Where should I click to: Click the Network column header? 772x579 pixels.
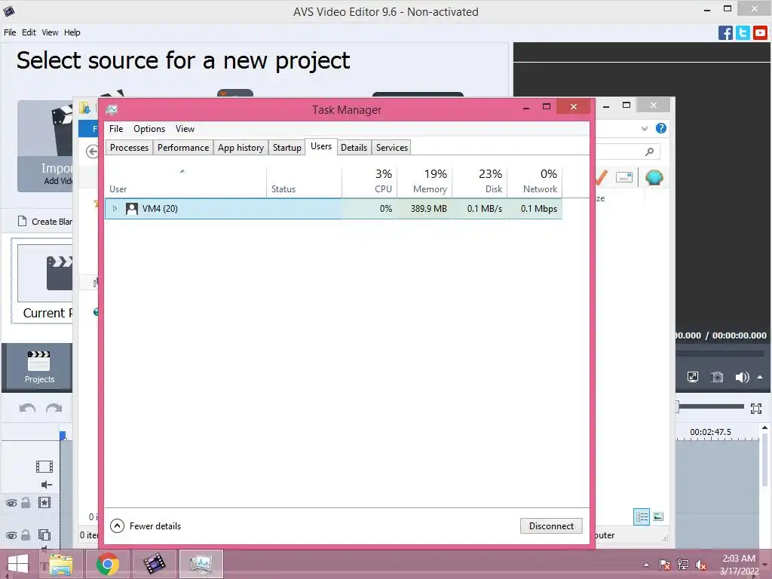(535, 181)
